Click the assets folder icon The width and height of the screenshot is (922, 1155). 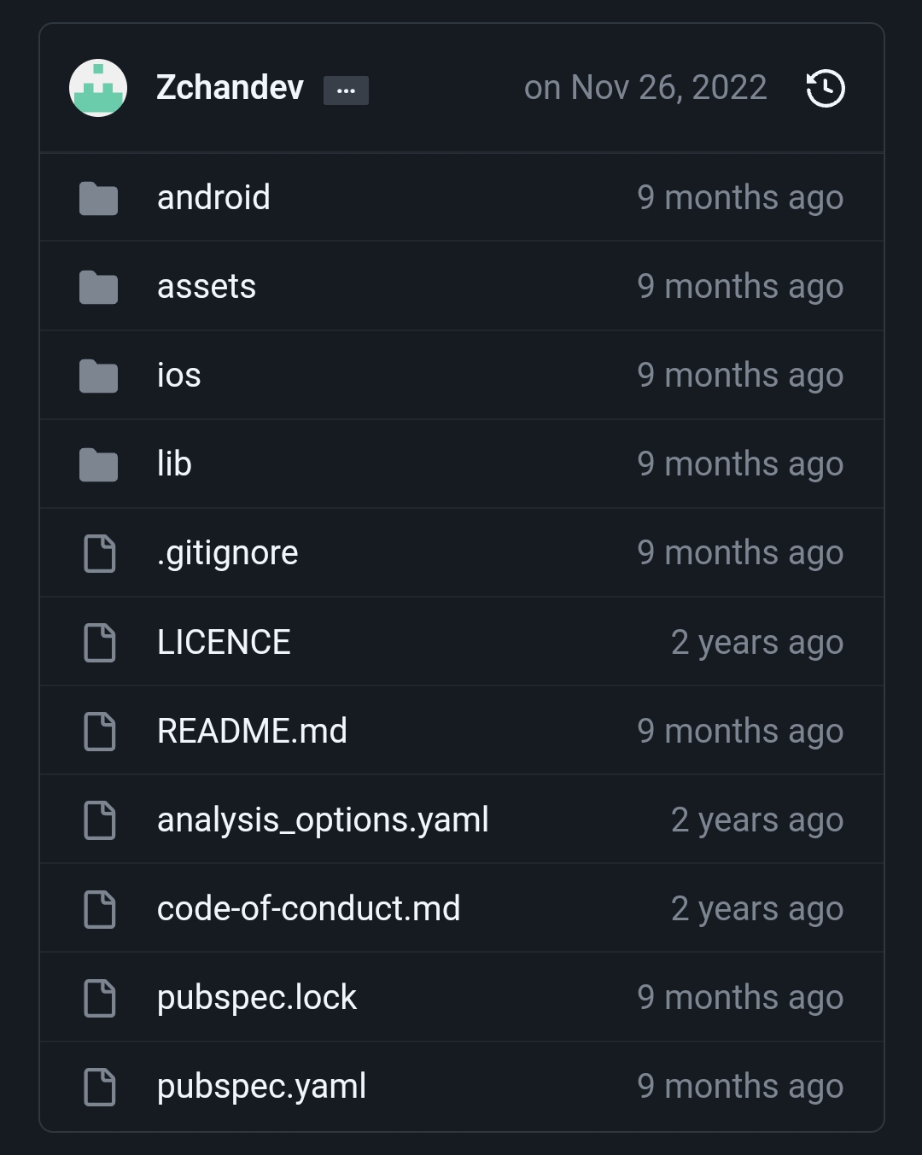(x=98, y=288)
